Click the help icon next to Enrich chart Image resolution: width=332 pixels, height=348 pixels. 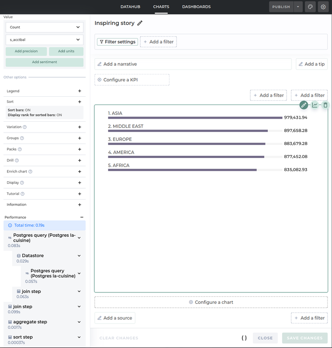coord(31,172)
